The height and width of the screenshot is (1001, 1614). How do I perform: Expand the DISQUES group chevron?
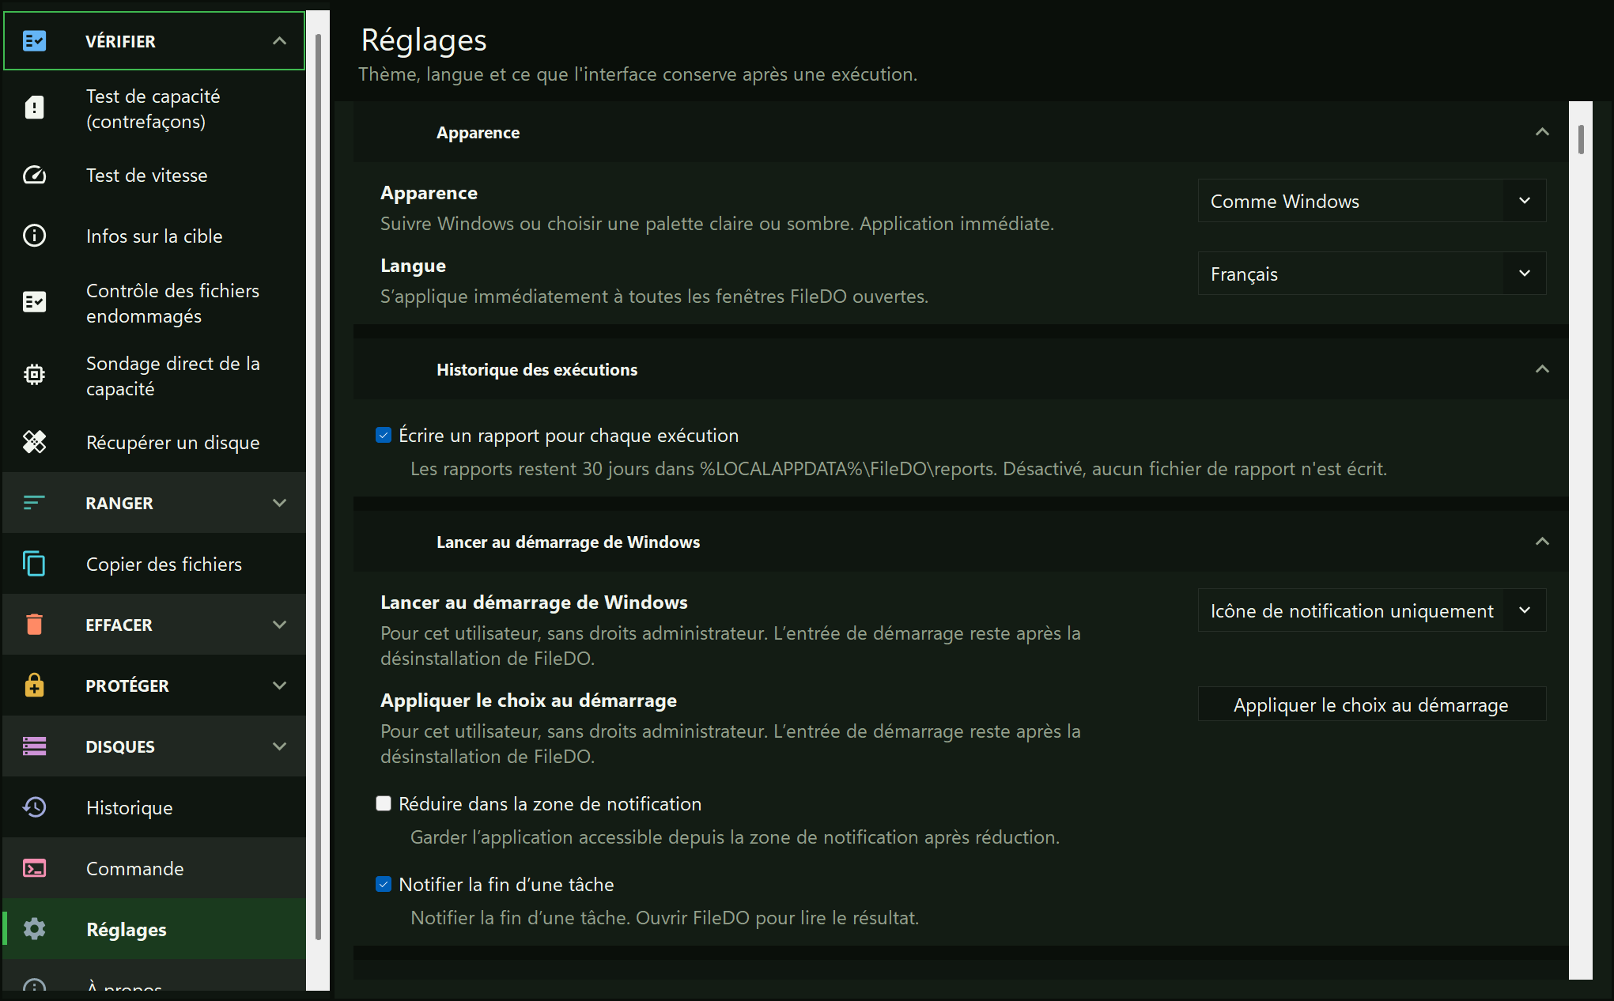click(x=279, y=746)
